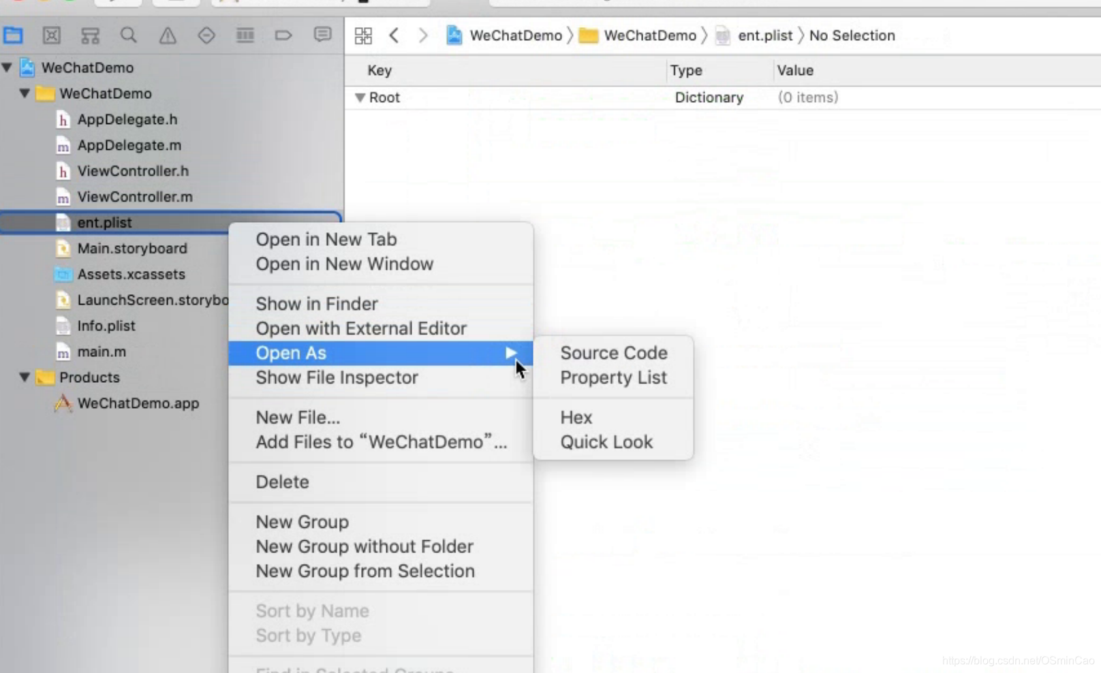Click the WeChatDemo folder breadcrumb
The width and height of the screenshot is (1101, 673).
point(638,35)
